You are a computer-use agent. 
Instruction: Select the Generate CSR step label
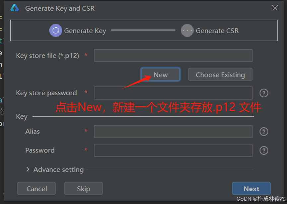coord(217,31)
